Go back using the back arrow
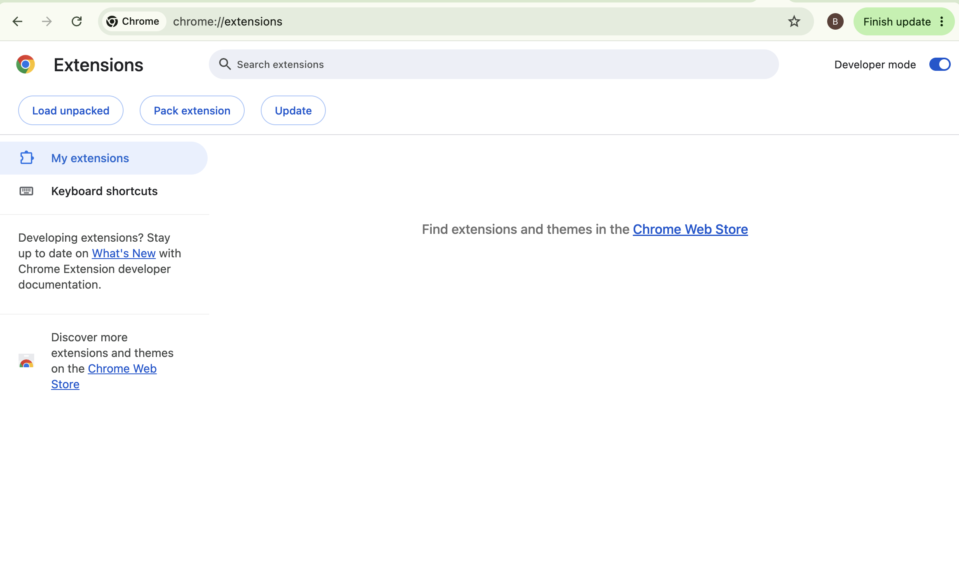 pos(17,21)
